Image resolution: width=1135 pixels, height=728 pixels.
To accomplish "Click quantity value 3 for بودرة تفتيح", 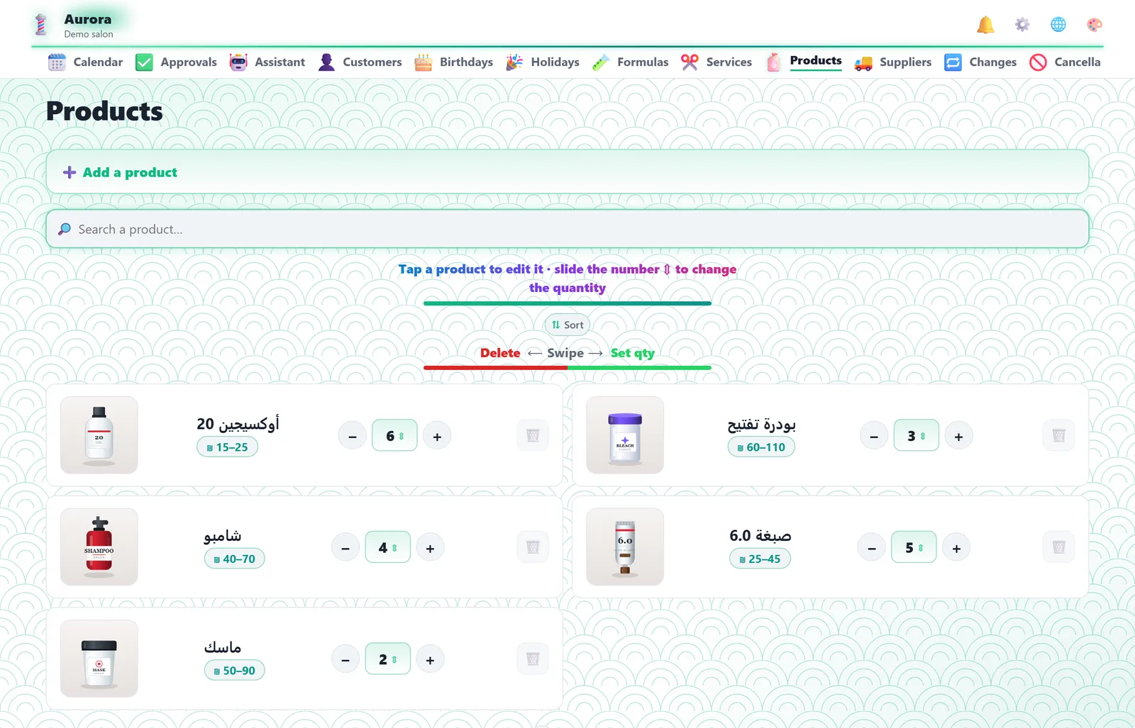I will click(916, 435).
